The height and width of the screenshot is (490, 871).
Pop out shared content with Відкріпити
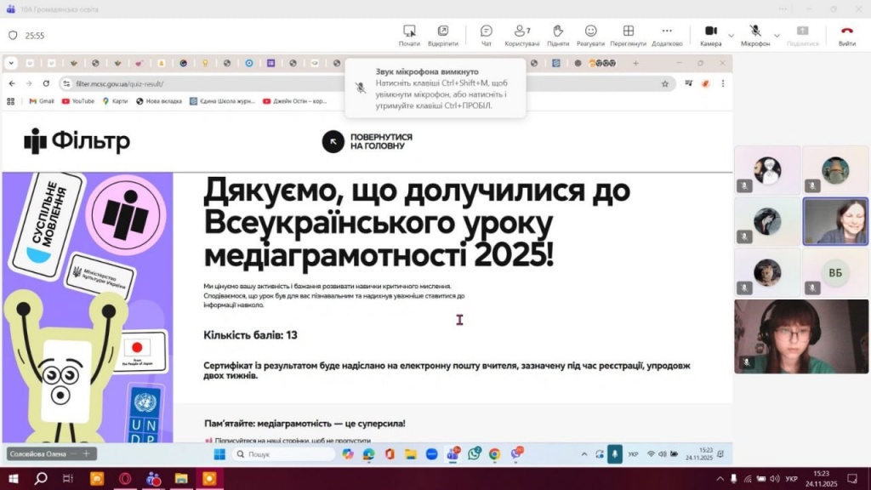[x=443, y=35]
